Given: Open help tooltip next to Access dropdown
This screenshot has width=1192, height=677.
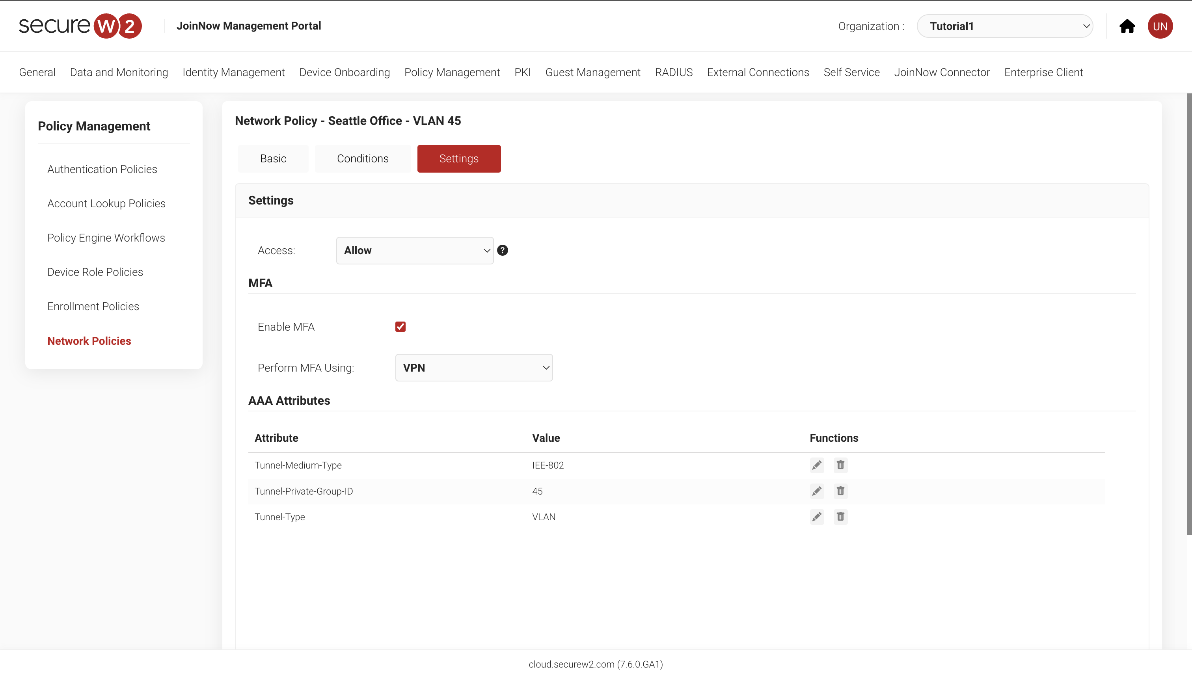Looking at the screenshot, I should pos(503,250).
